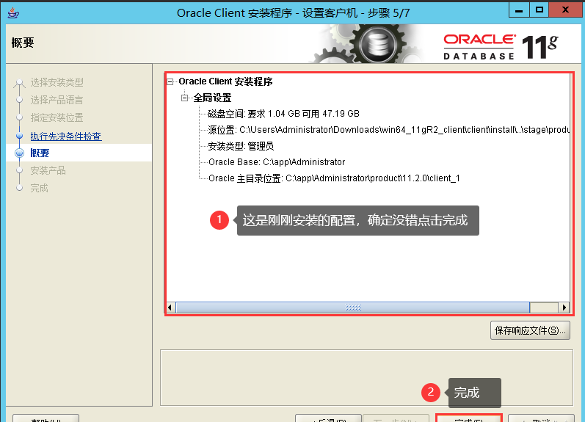Select the 源位置 path row
585x422 pixels.
coord(388,130)
